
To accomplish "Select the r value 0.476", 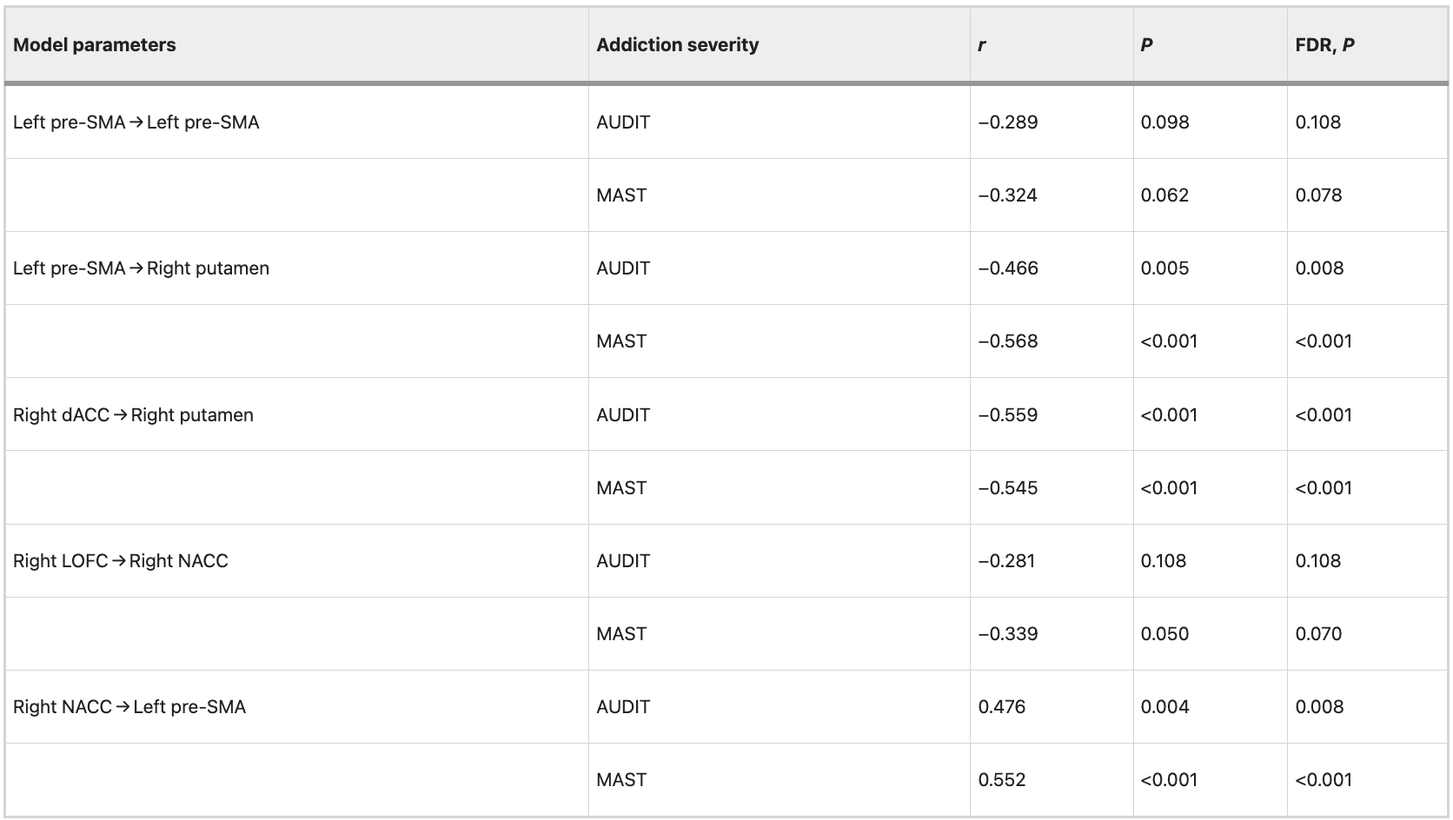I will 1002,707.
